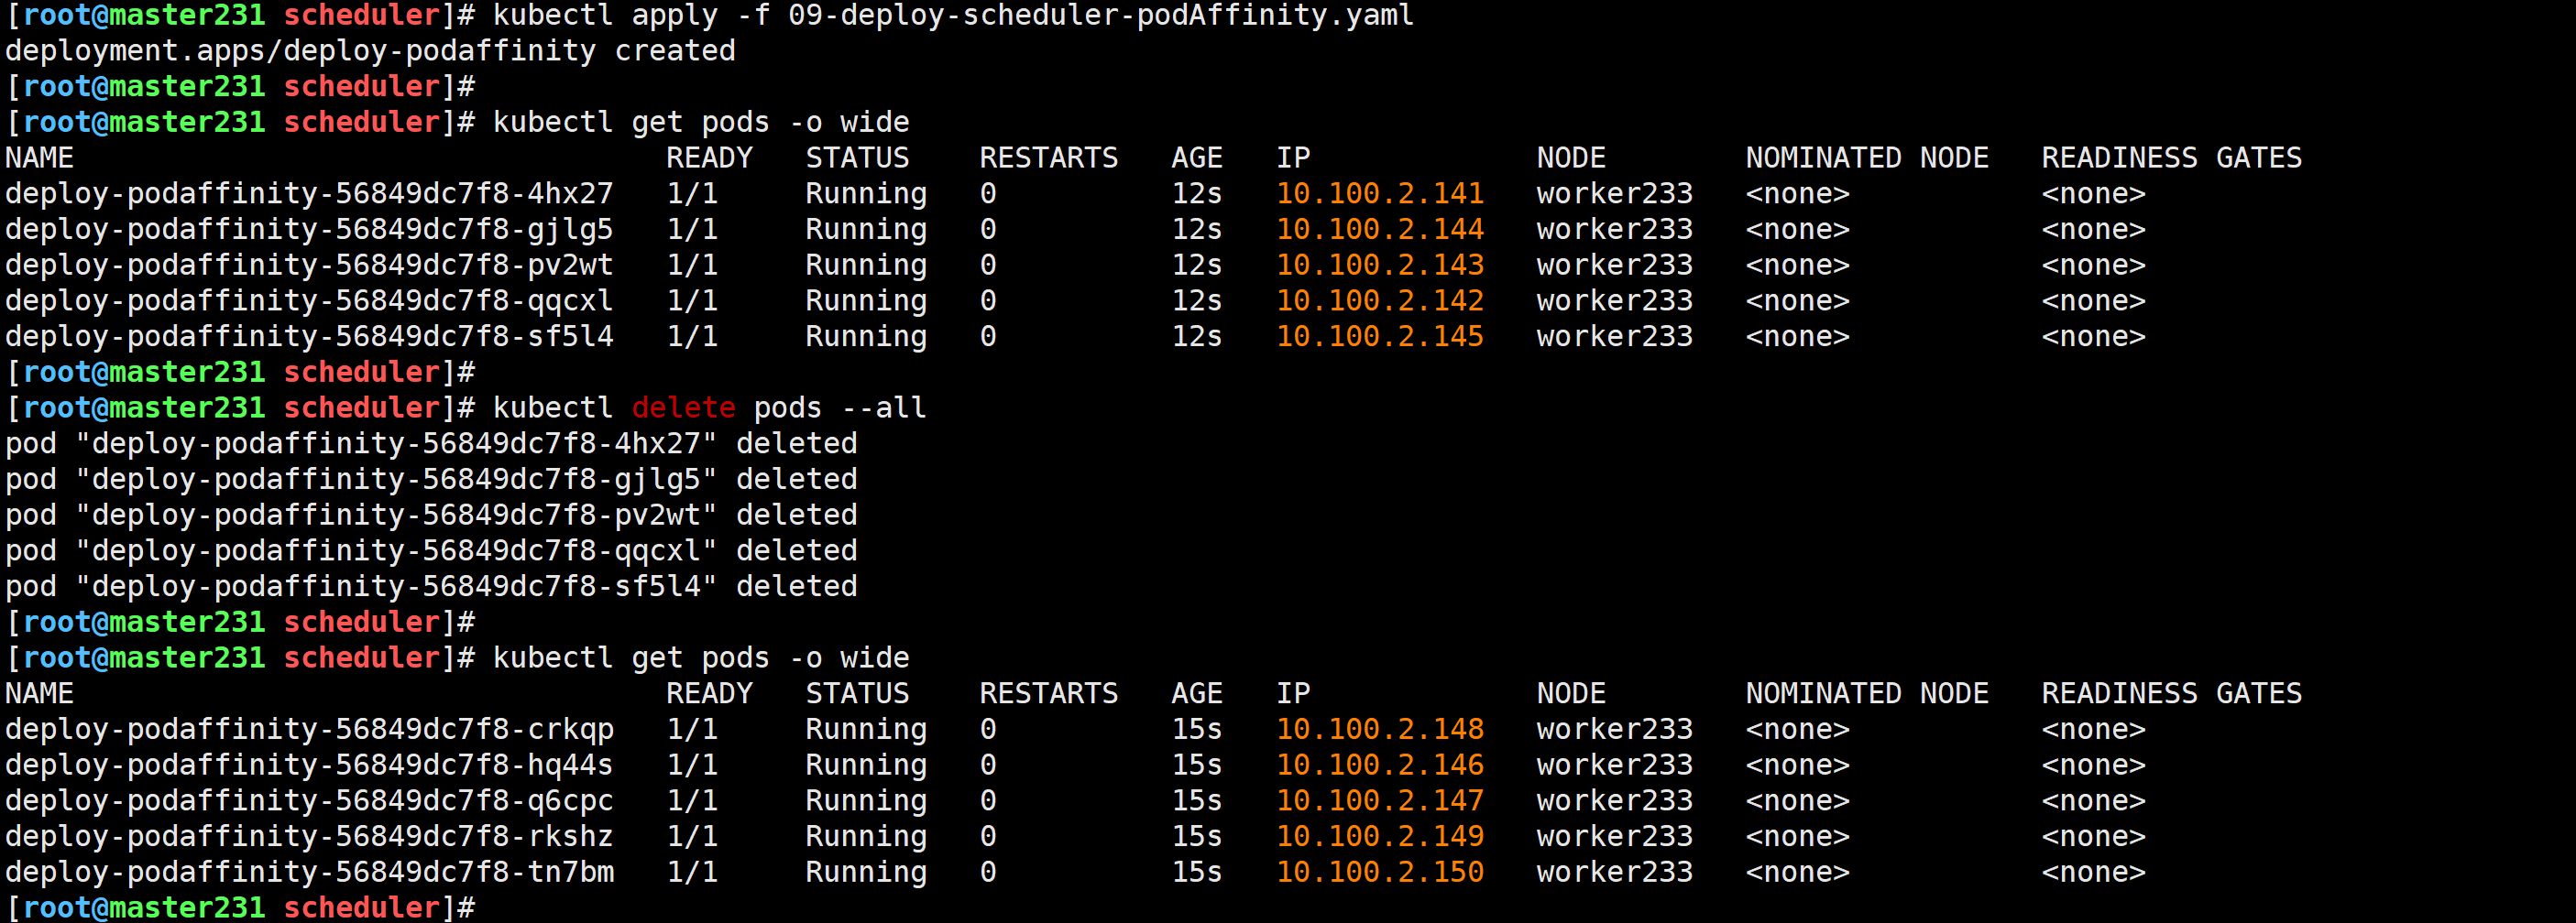The image size is (2576, 923).
Task: Click pod name deploy-podaffinity-56849dc7f8-crkqp
Action: point(309,729)
